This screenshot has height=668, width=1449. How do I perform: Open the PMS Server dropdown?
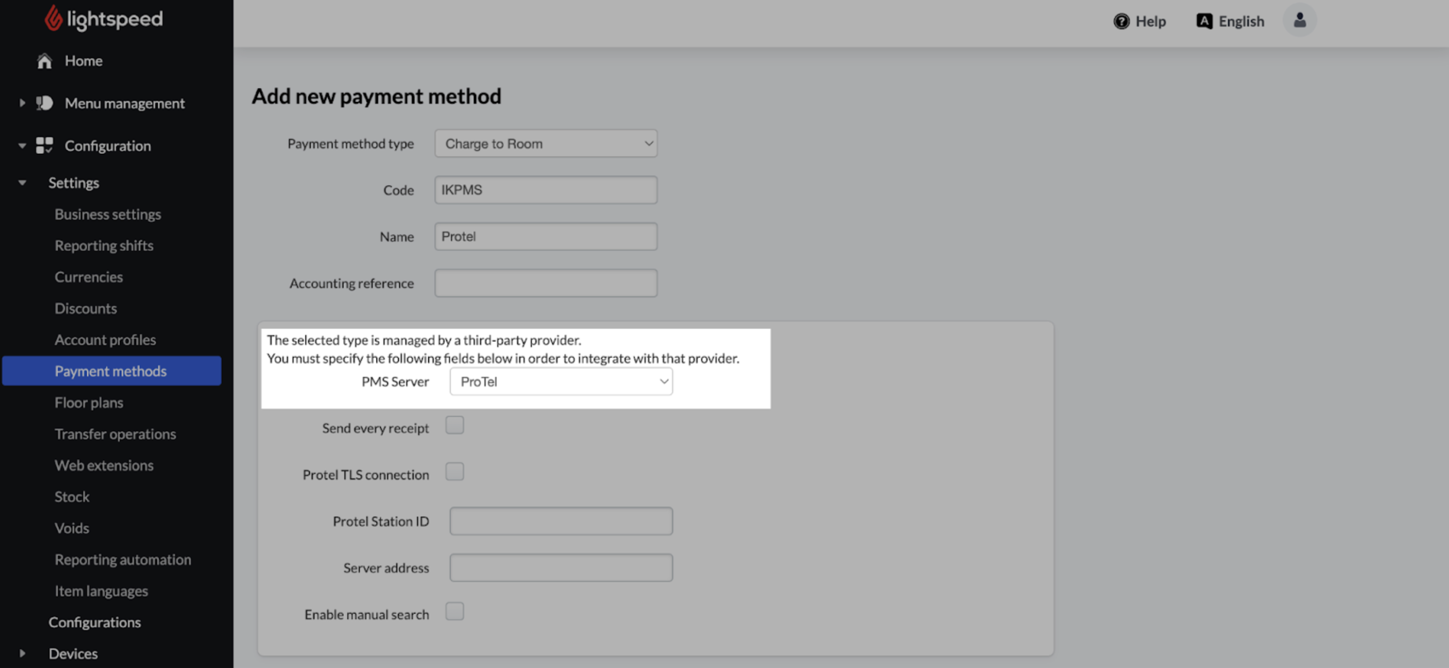[561, 381]
